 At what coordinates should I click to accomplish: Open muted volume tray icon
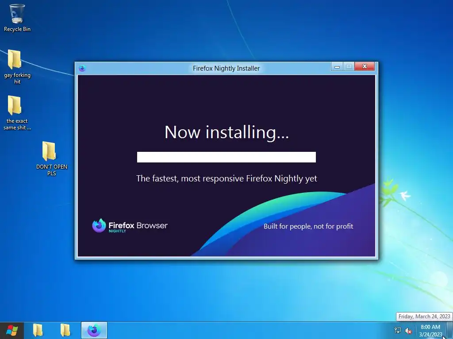pyautogui.click(x=408, y=331)
